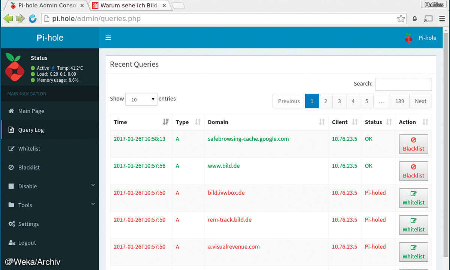450x270 pixels.
Task: Click the Query Log file icon
Action: pos(11,130)
